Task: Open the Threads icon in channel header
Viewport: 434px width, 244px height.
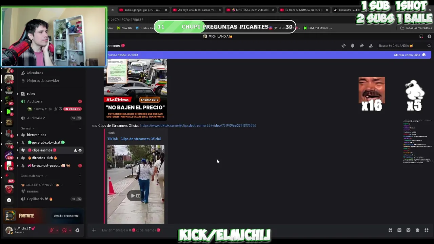Action: point(343,46)
